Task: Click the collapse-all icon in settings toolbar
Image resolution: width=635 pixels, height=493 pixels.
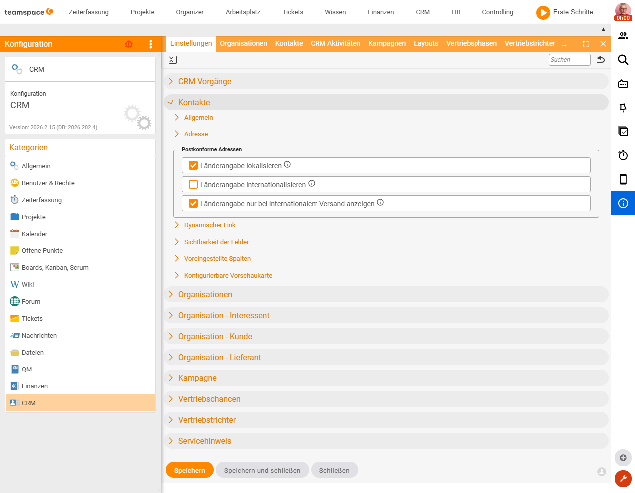Action: [x=173, y=60]
